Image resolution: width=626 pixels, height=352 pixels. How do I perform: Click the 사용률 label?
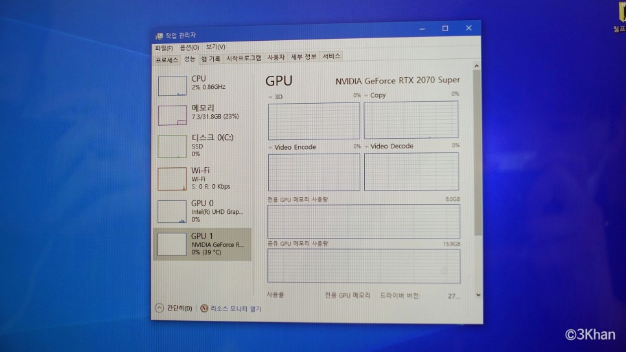click(275, 295)
